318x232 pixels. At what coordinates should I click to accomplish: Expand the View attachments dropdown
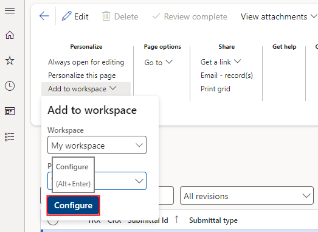279,16
